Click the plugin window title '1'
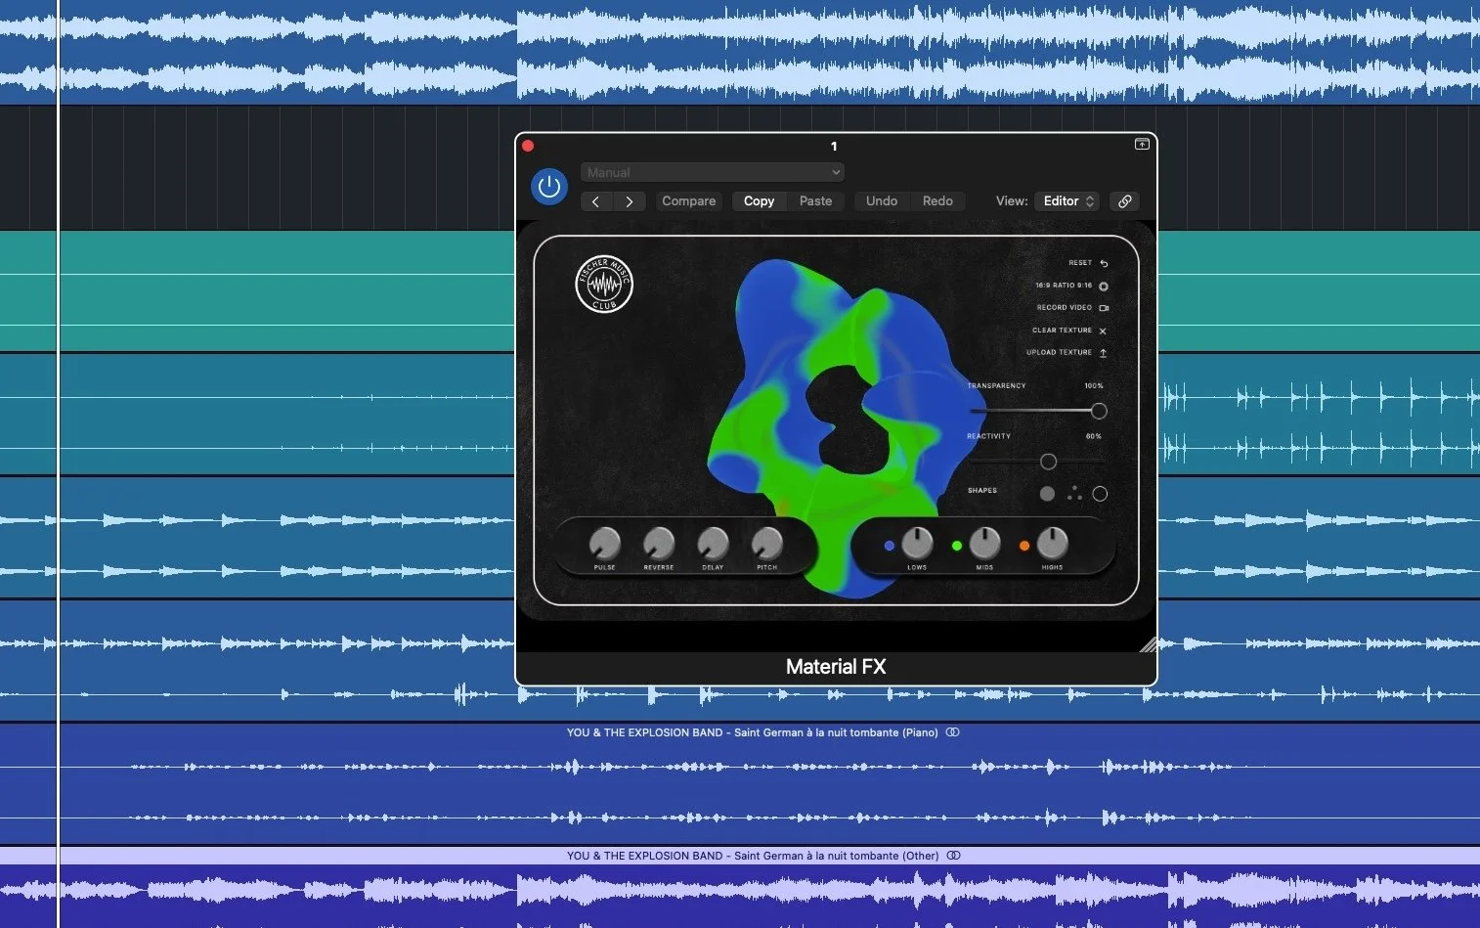Viewport: 1480px width, 928px height. [x=834, y=146]
